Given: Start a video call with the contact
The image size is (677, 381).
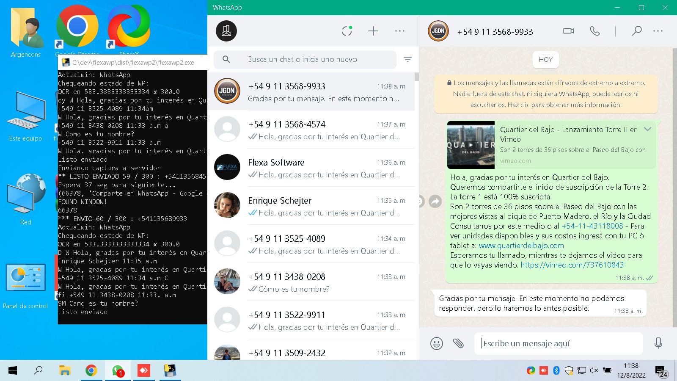Looking at the screenshot, I should tap(569, 31).
